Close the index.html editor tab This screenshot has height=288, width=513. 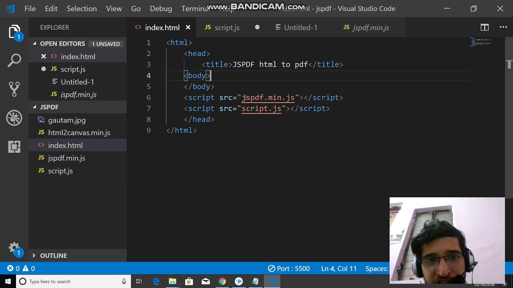(x=188, y=28)
